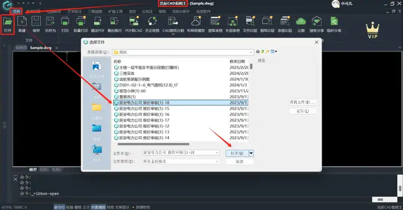The width and height of the screenshot is (403, 210).
Task: Expand the arrow beside the 打开 button
Action: pyautogui.click(x=251, y=154)
